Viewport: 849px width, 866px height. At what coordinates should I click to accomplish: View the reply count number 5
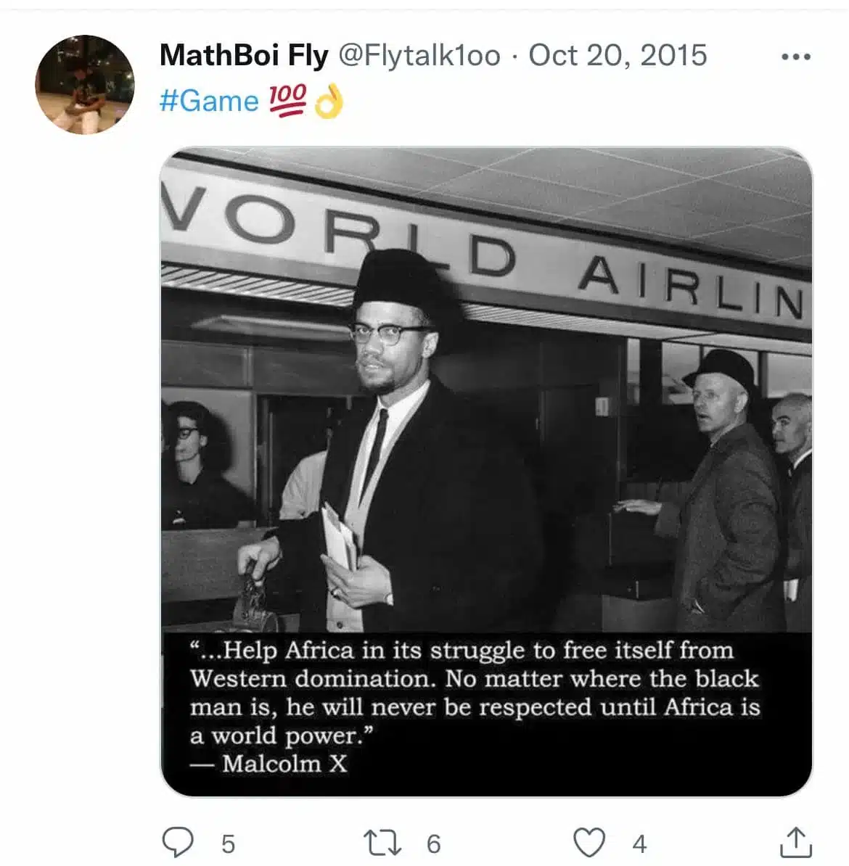click(x=229, y=844)
